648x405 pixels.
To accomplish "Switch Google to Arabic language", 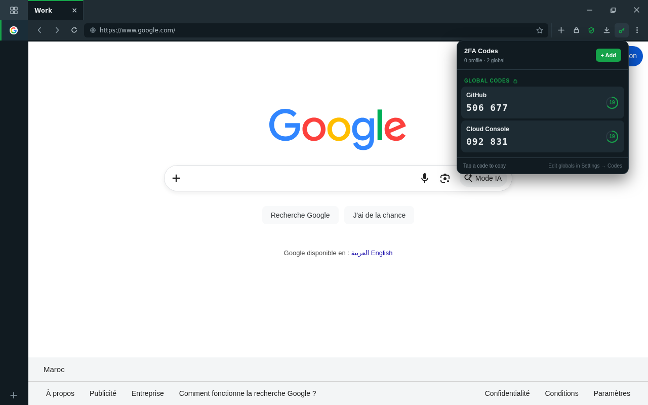I will pyautogui.click(x=360, y=253).
